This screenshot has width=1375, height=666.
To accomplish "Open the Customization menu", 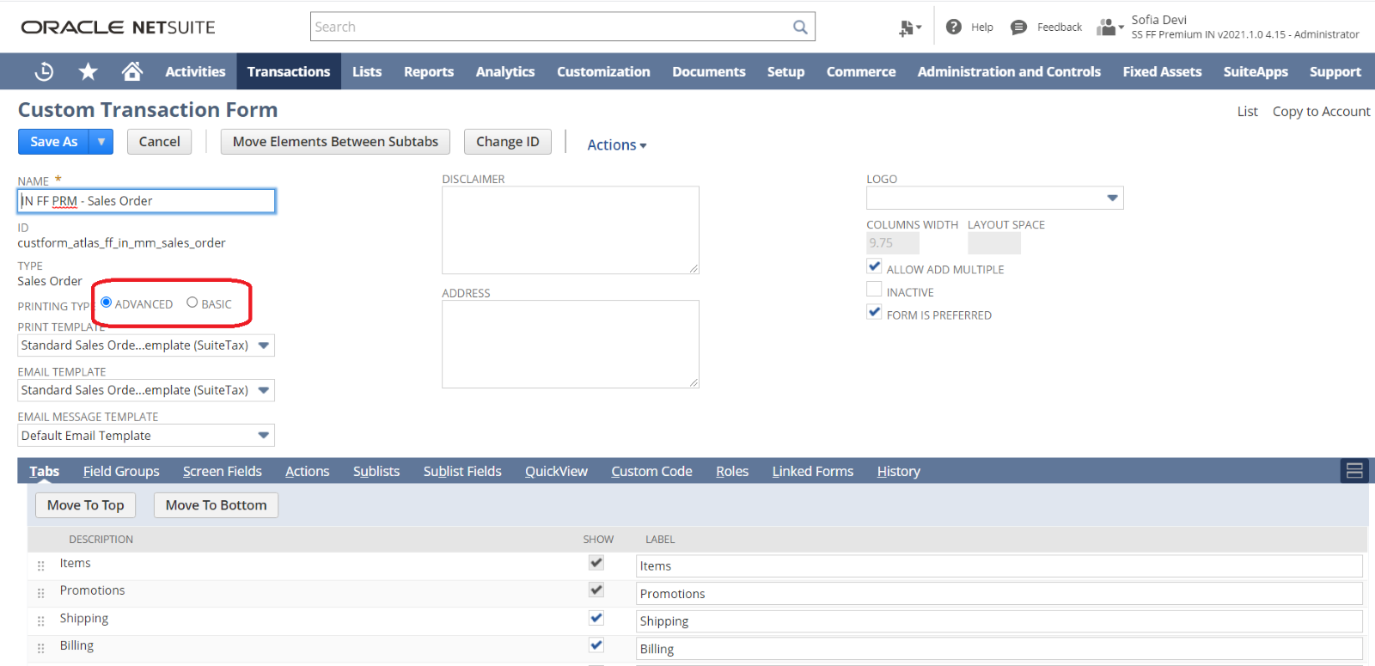I will point(603,72).
